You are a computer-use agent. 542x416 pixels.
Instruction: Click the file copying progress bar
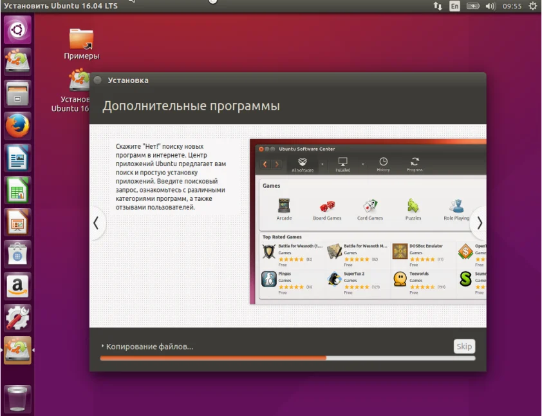point(288,358)
